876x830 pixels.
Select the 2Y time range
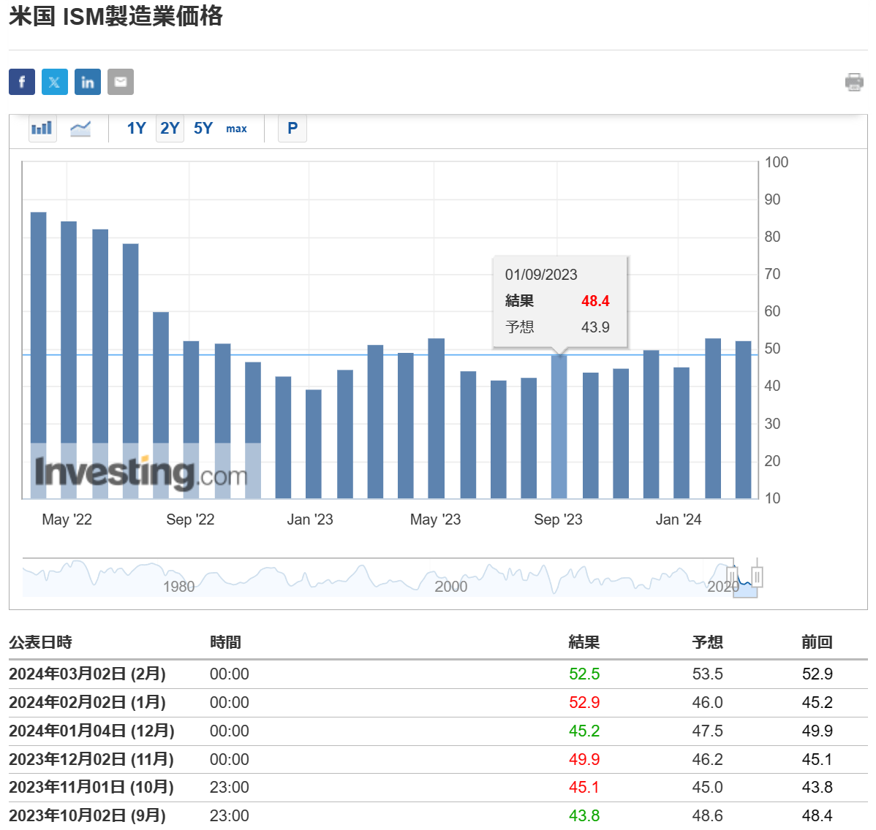pyautogui.click(x=170, y=129)
